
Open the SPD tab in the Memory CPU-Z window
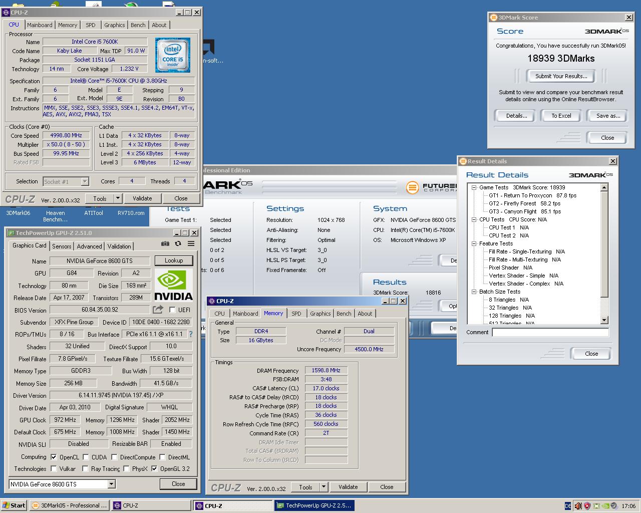point(296,314)
